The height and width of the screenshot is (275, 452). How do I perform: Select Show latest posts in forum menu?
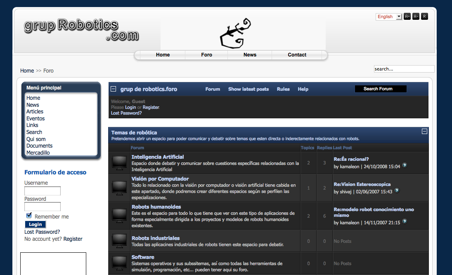[x=248, y=89]
